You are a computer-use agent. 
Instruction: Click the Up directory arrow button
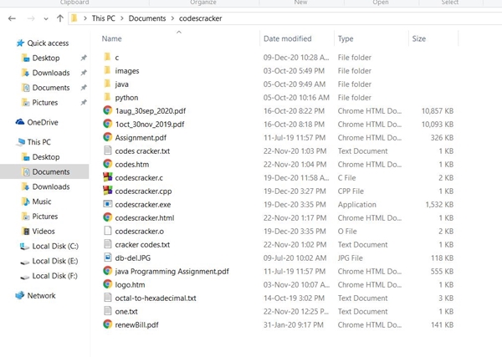click(60, 18)
